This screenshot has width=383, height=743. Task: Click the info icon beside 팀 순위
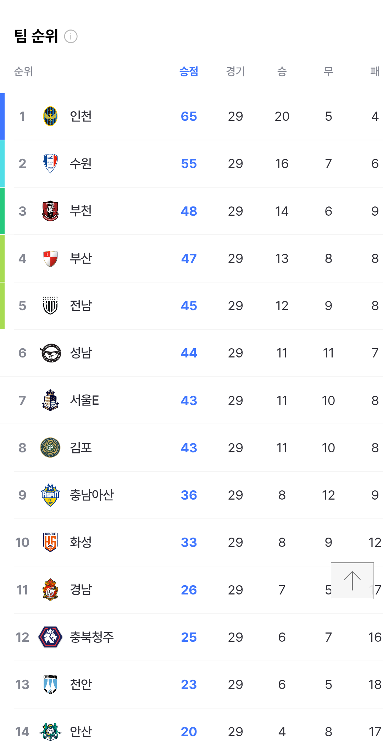coord(71,36)
